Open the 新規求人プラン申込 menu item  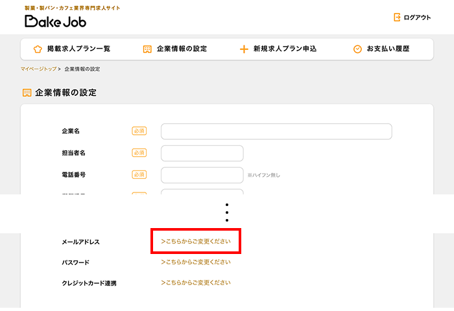point(285,49)
